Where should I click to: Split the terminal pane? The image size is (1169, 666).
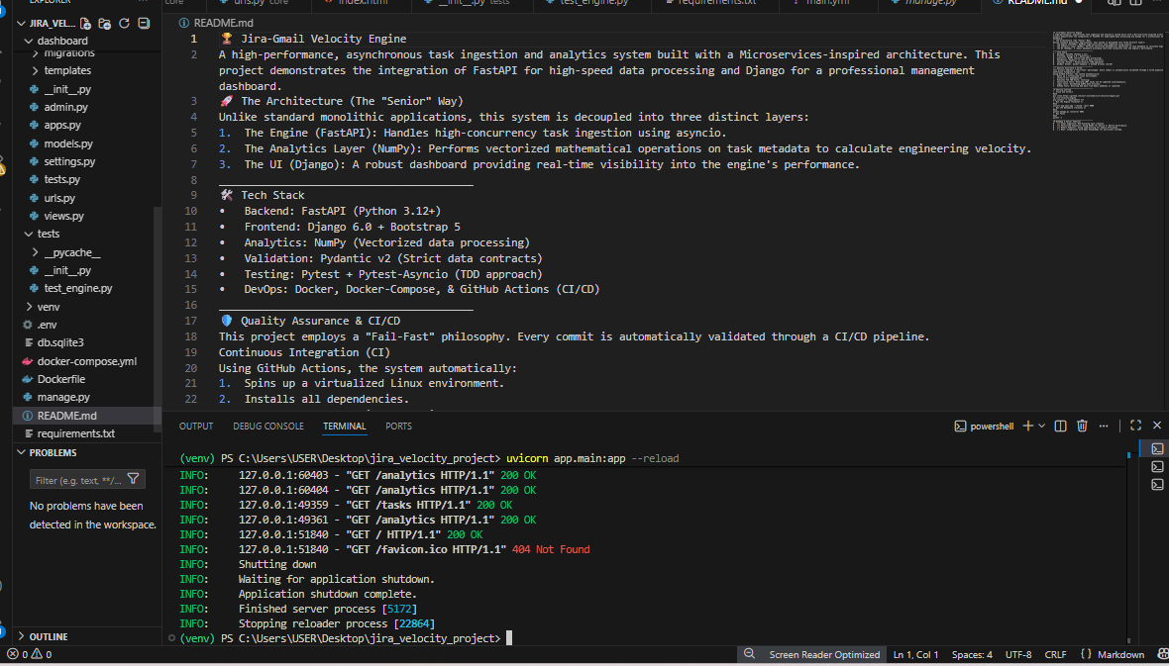[x=1060, y=426]
